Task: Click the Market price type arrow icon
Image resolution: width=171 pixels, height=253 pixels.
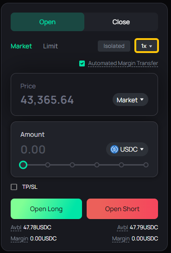Action: (x=142, y=100)
